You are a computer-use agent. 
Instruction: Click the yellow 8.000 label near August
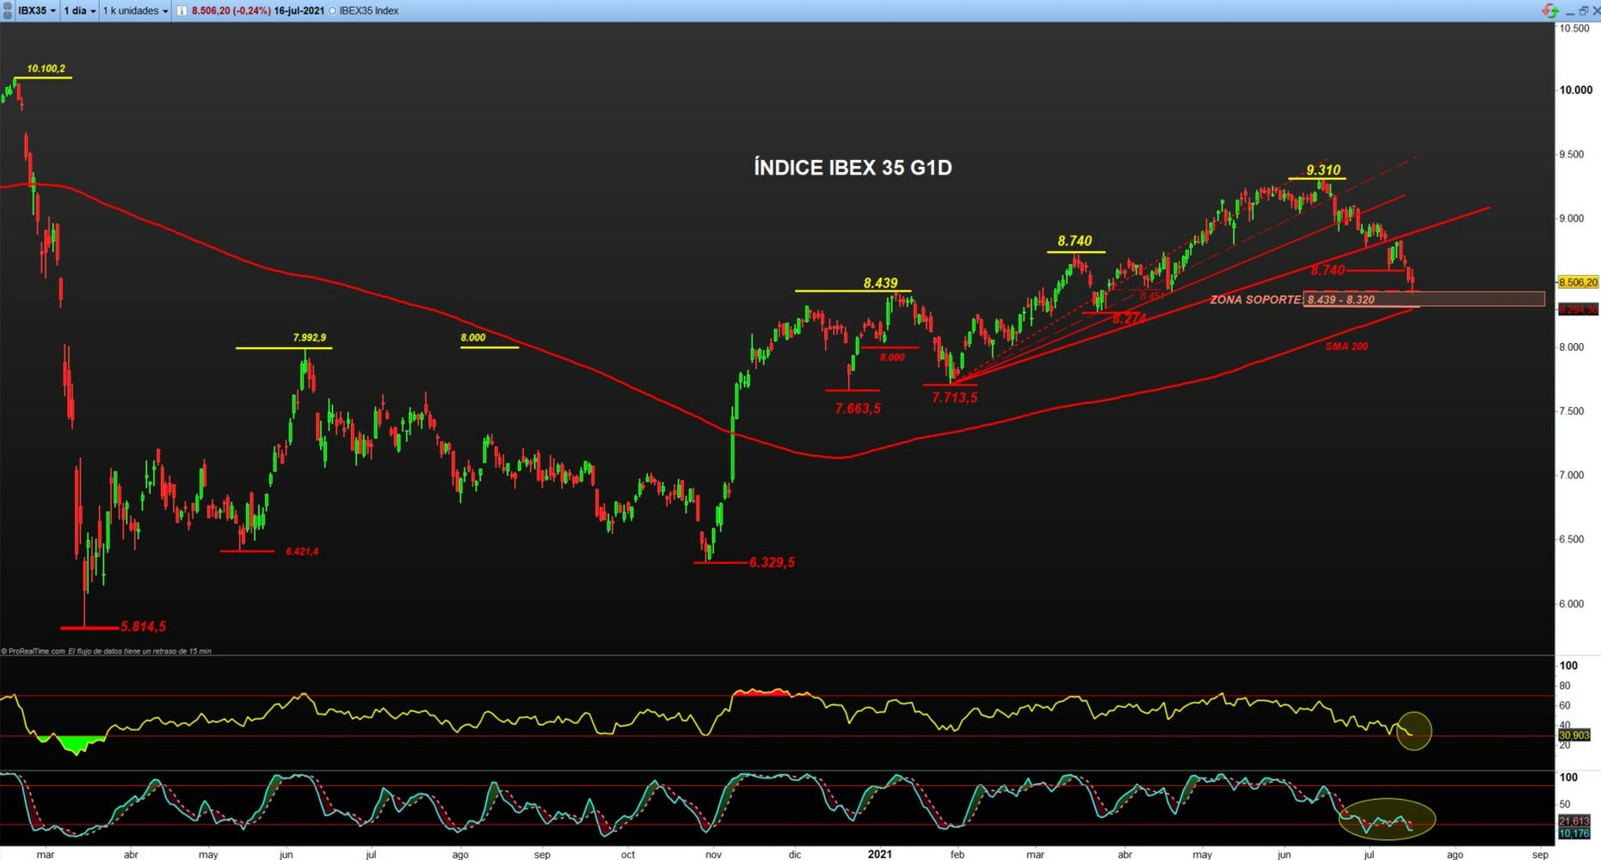pyautogui.click(x=473, y=338)
